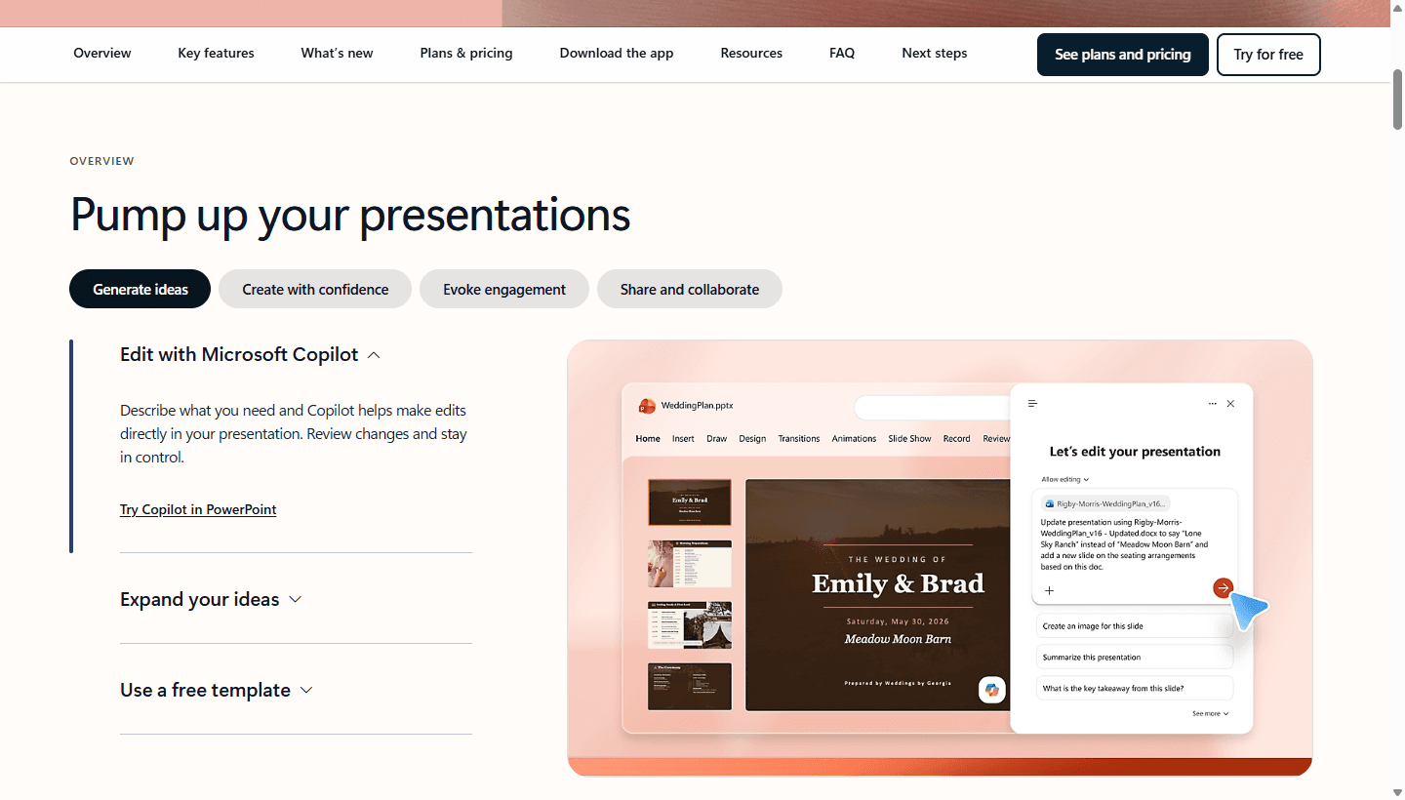Choose Create an image for this slide

coord(1135,626)
